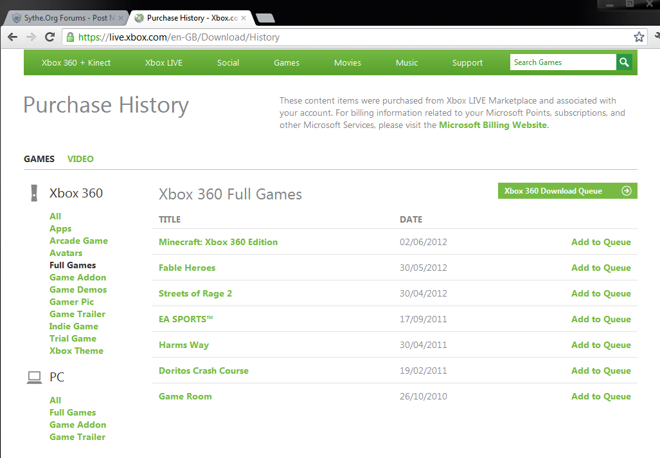
Task: Add Minecraft to download queue
Action: [x=601, y=242]
